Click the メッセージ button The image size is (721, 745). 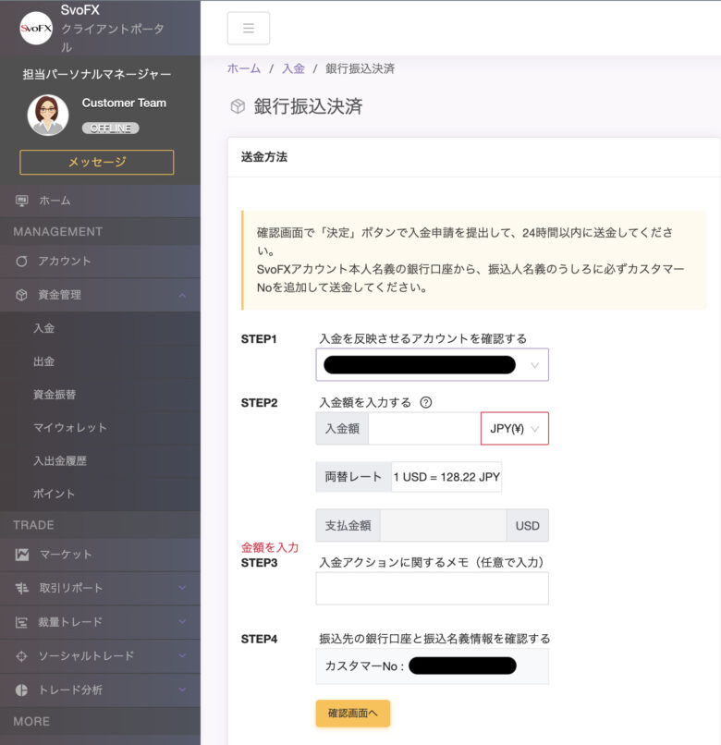click(97, 162)
